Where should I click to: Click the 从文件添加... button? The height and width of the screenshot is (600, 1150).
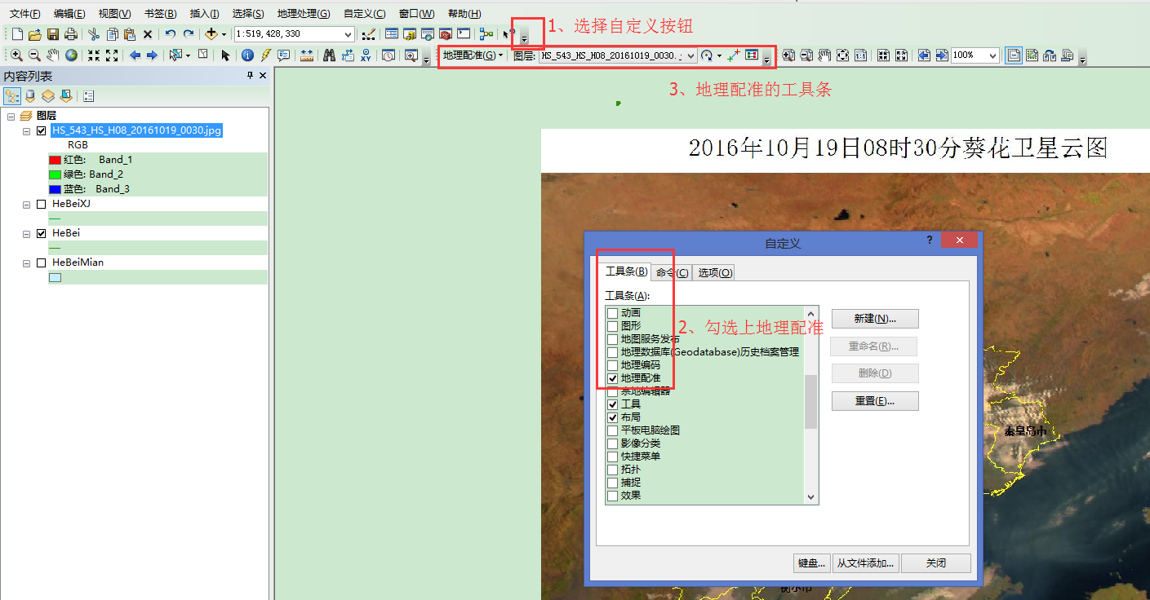865,562
